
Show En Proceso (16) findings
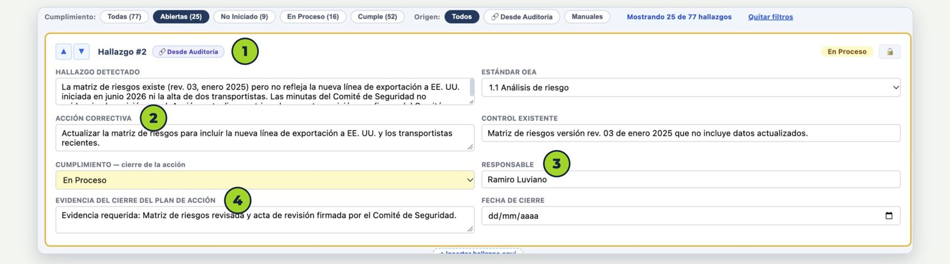coord(313,17)
